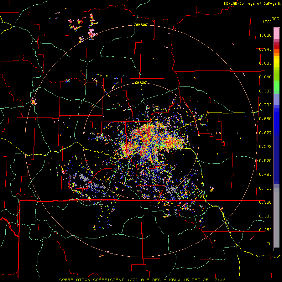Screen dimensions: 282x282
Task: Click the 0.733 legend value
Action: tap(265, 105)
